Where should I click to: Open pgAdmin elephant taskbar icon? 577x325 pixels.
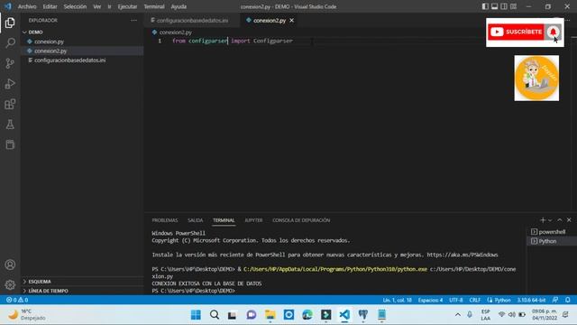(362, 315)
